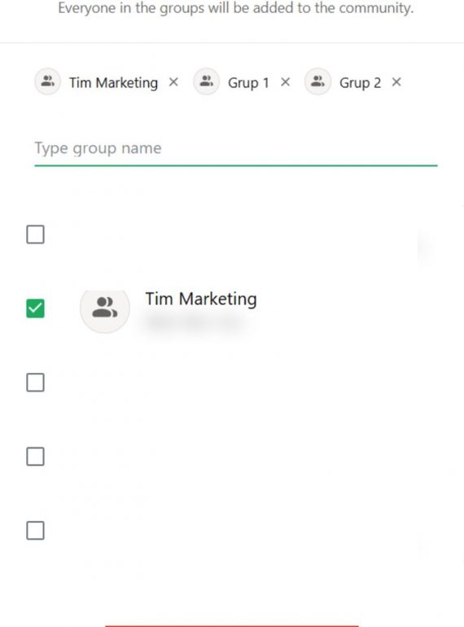Tick the second-to-last empty checkbox in list
This screenshot has height=627, width=464.
coord(35,456)
